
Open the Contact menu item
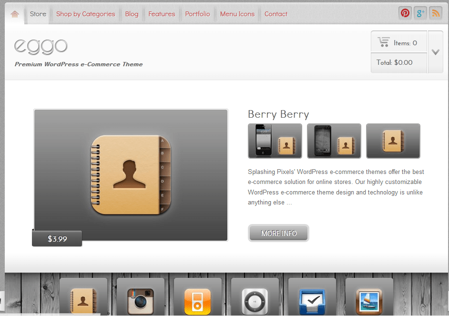[x=276, y=14]
